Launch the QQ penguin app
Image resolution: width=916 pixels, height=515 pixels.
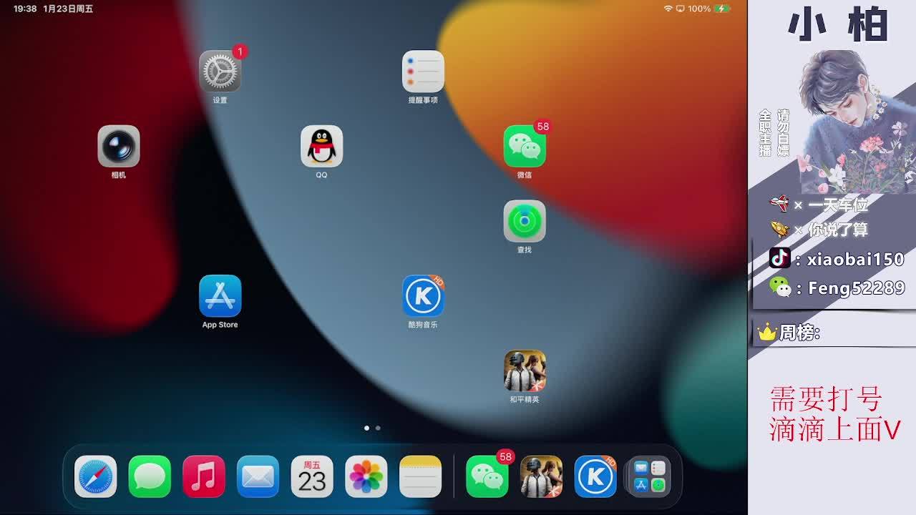click(321, 147)
